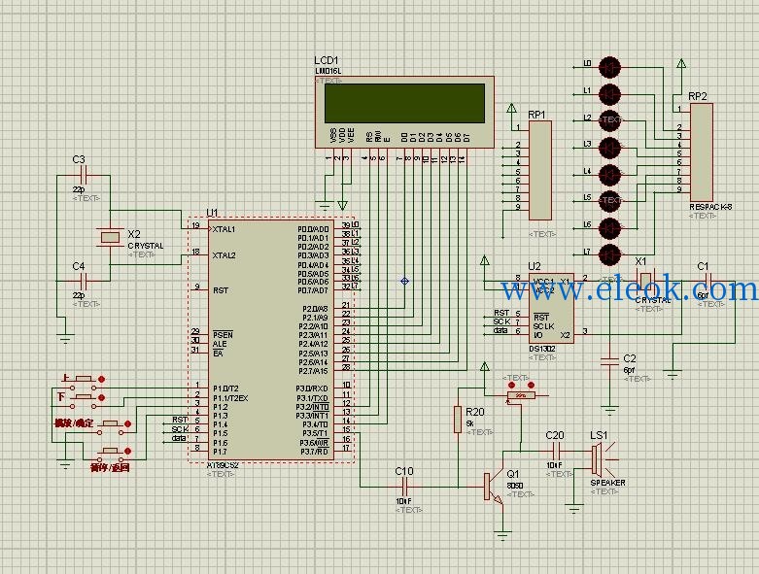
Task: Click the RST pin 9 label on U1
Action: coord(221,290)
